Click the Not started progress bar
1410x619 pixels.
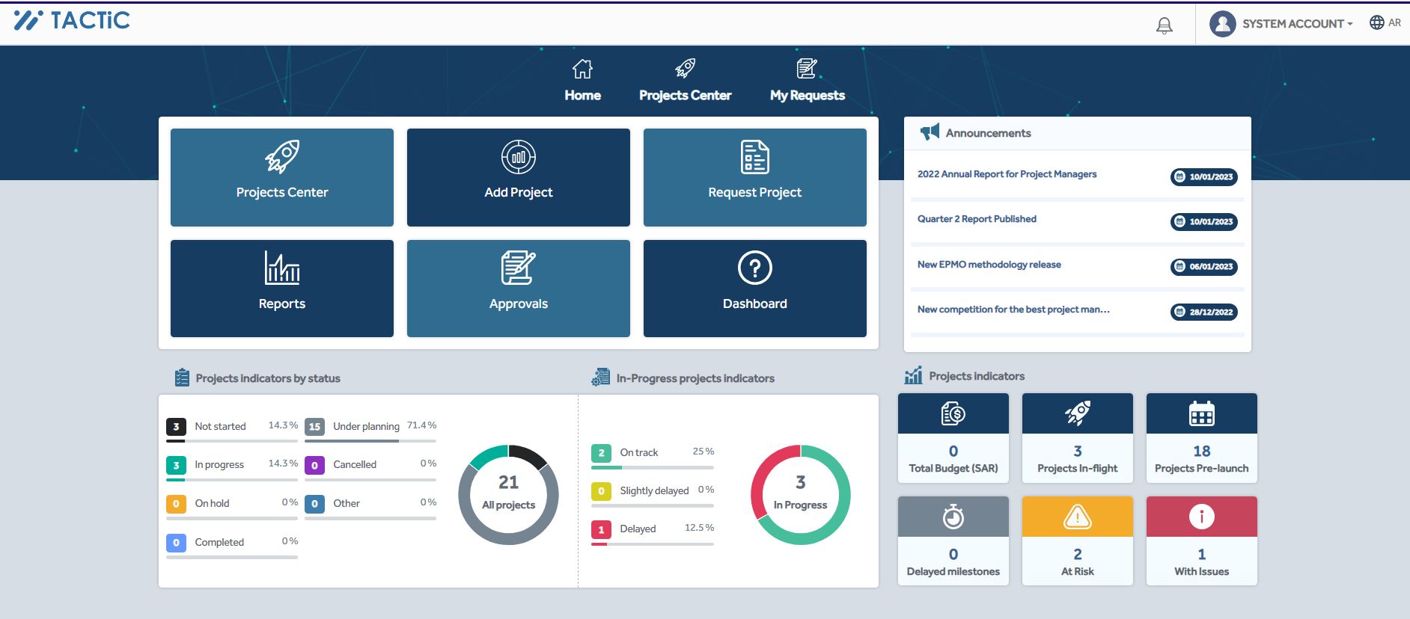232,441
